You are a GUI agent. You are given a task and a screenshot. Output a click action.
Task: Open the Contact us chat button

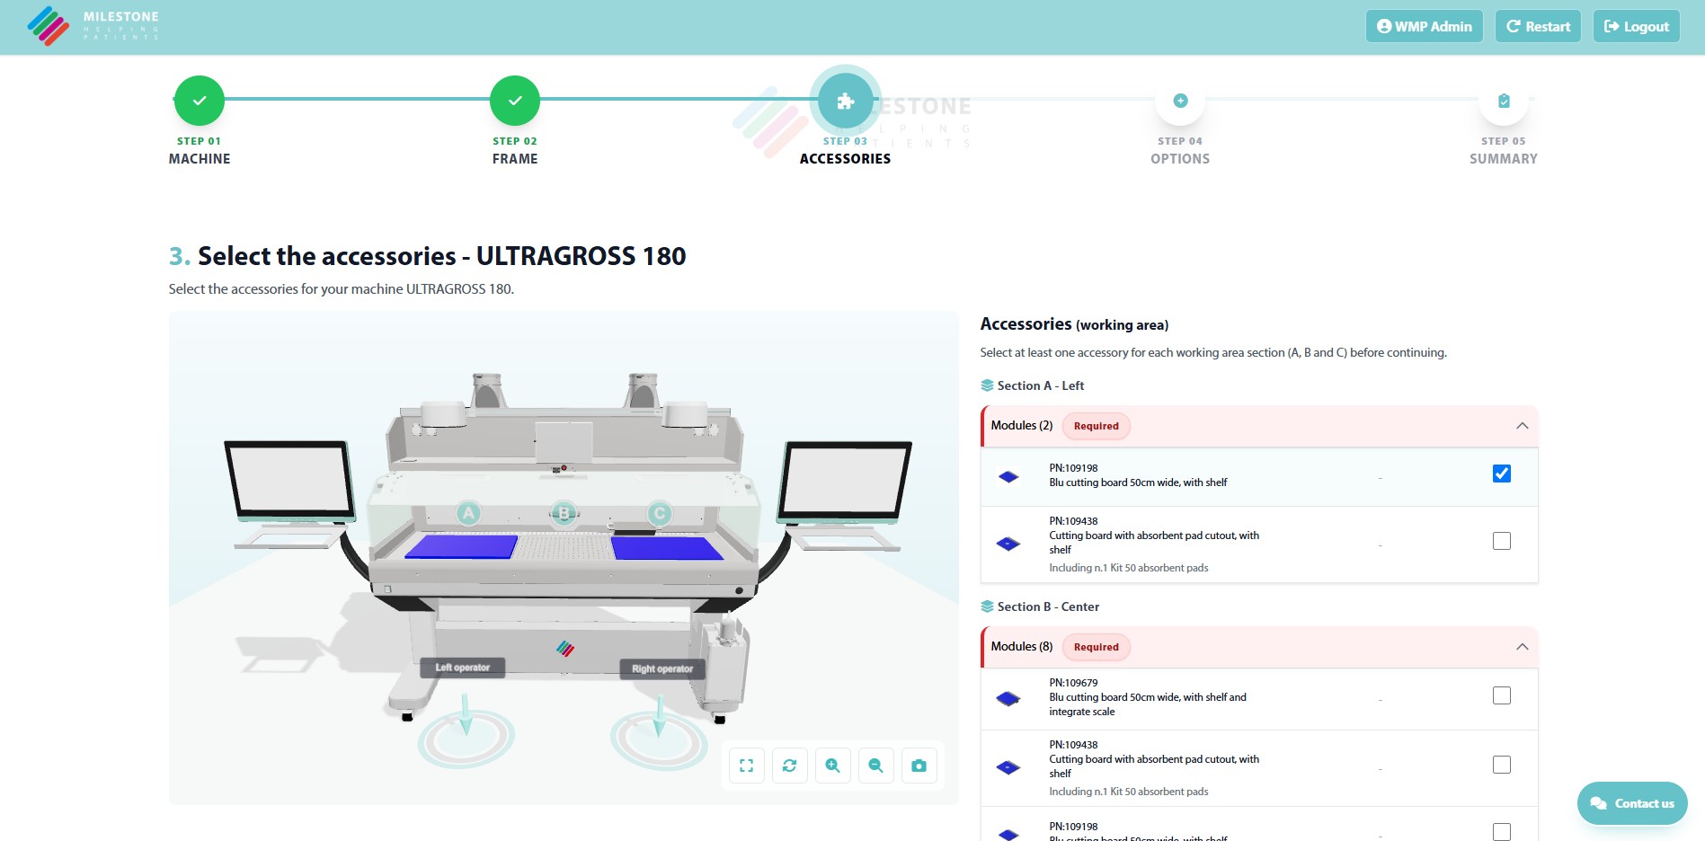(1632, 803)
